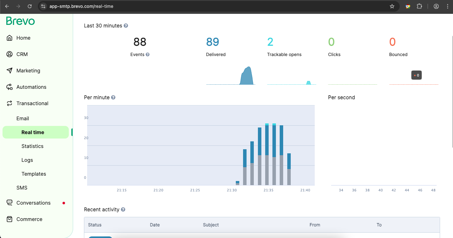The width and height of the screenshot is (453, 238).
Task: Click the help icon beside Recent activity
Action: pyautogui.click(x=123, y=209)
